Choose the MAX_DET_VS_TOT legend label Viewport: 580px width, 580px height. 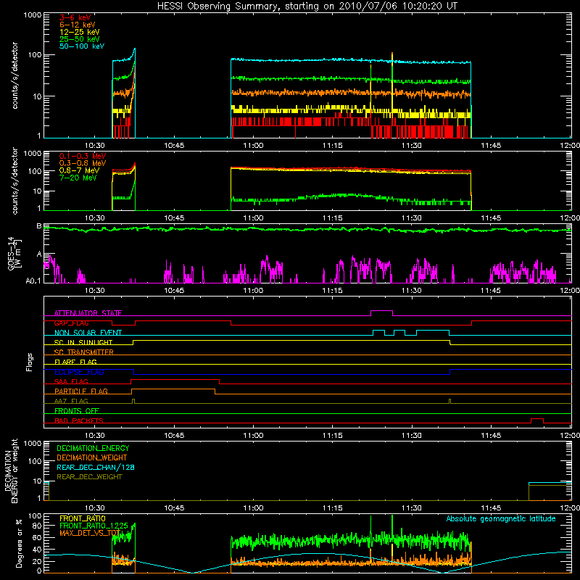click(90, 533)
